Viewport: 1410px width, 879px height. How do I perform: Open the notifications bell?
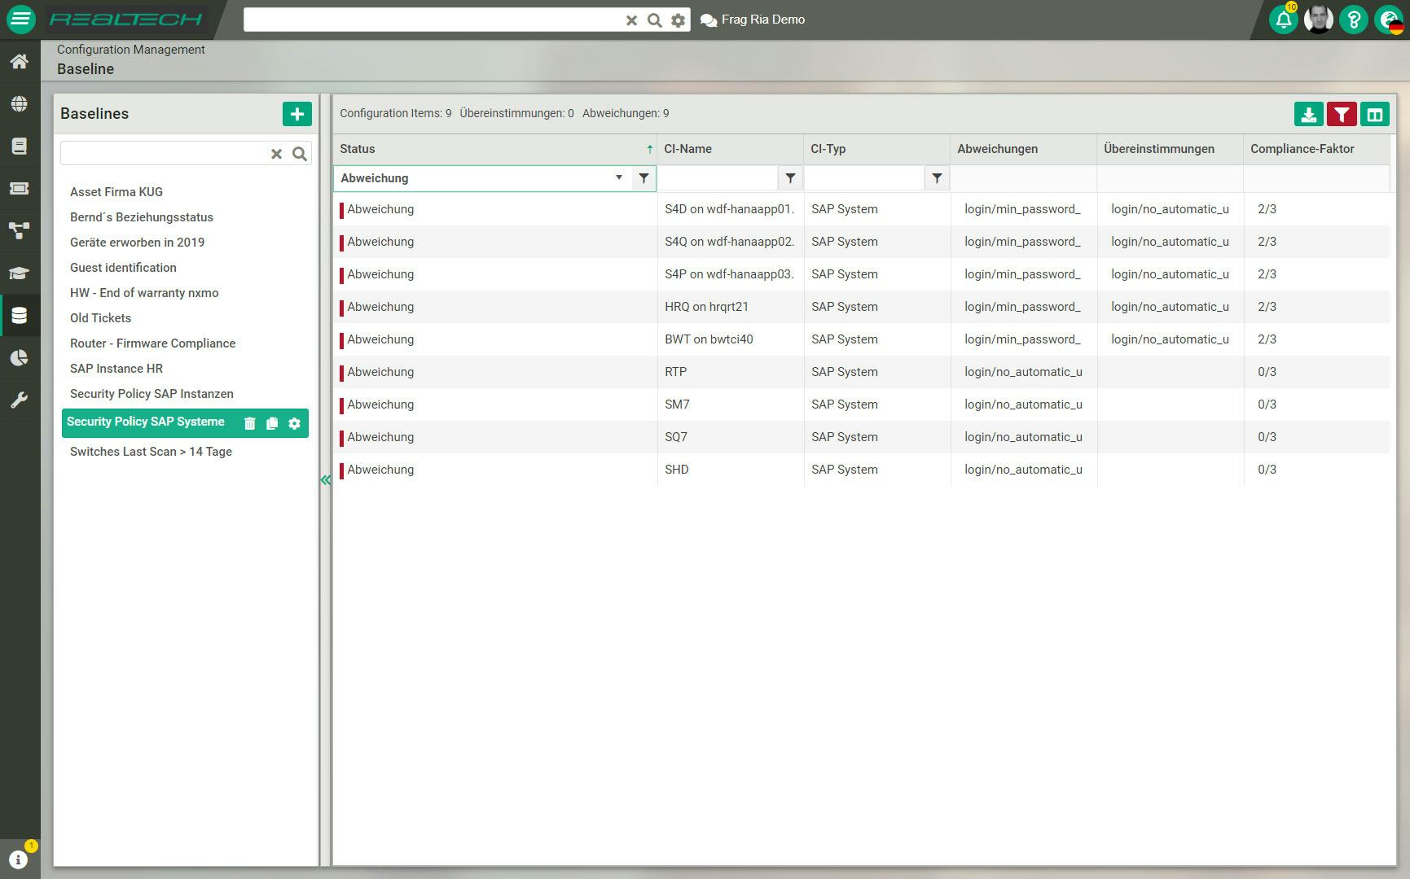[x=1284, y=20]
